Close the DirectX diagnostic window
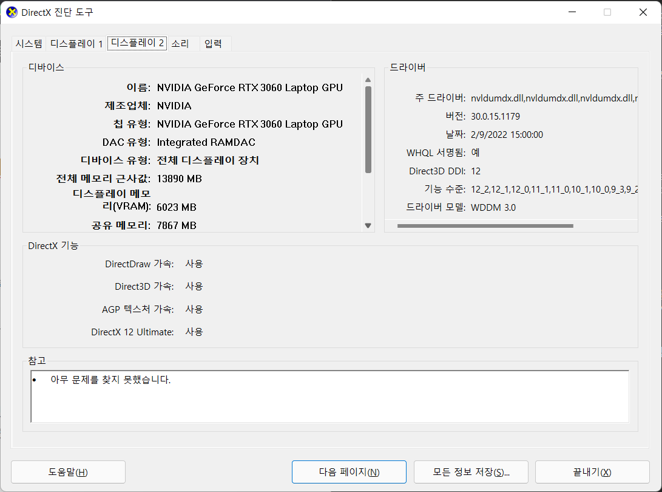This screenshot has height=492, width=662. pos(643,12)
